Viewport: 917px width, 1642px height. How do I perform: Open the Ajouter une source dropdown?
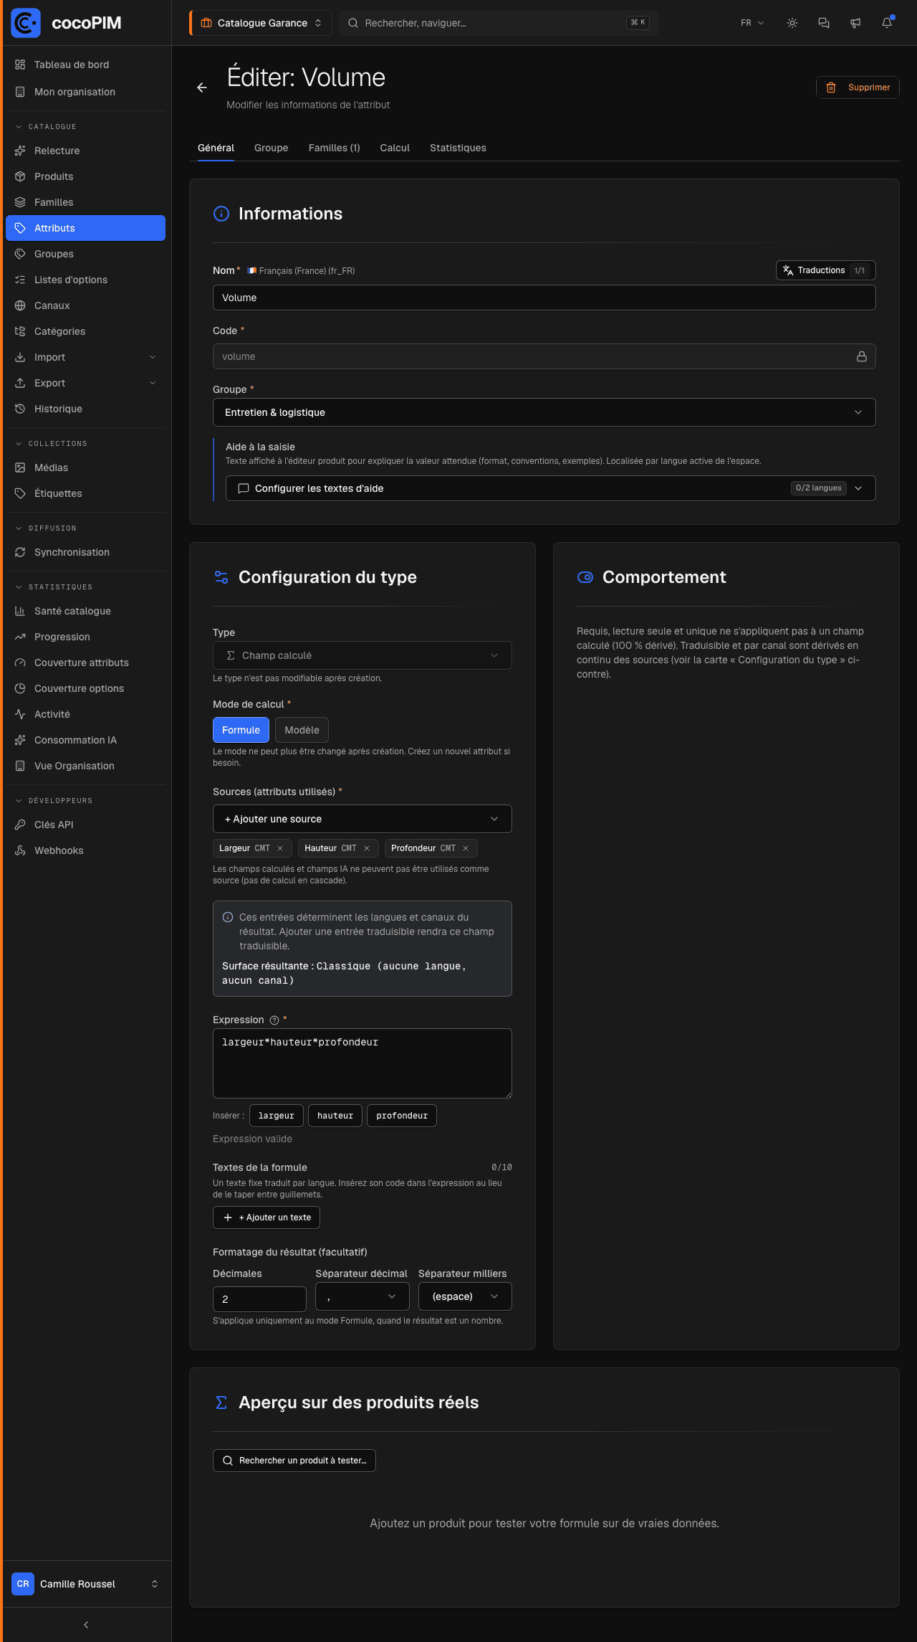(363, 819)
